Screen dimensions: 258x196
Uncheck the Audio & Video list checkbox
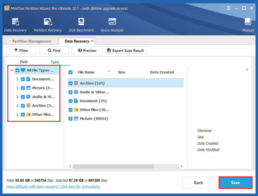tap(70, 92)
